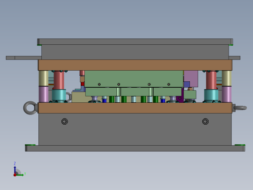Screen dimensions: 253x190
Task: Select the left pink support column
Action: 43,94
